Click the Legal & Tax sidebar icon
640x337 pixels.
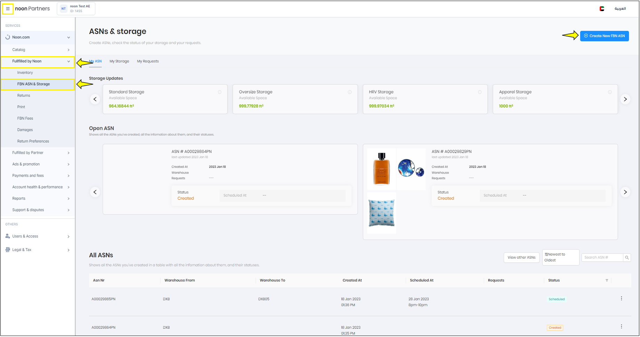point(7,250)
